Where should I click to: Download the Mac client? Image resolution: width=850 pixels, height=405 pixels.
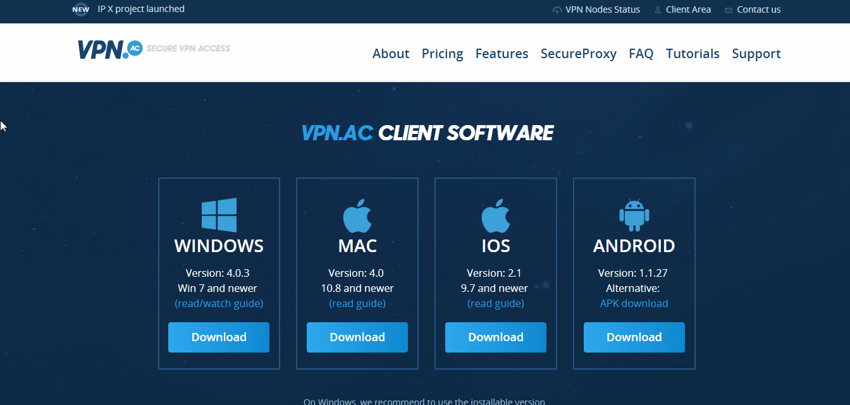click(357, 337)
